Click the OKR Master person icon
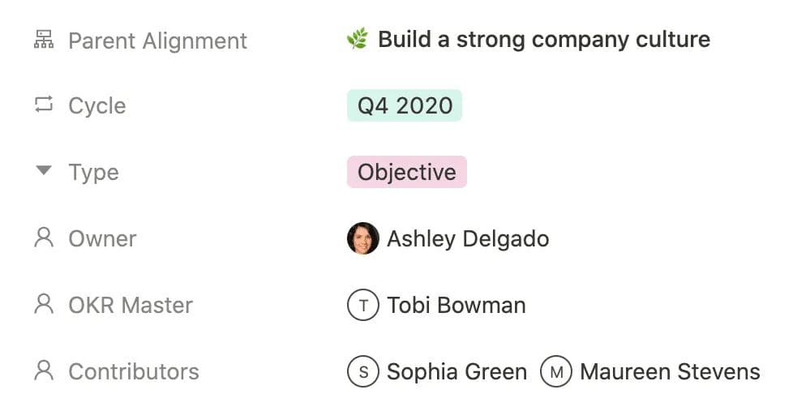The height and width of the screenshot is (407, 793). click(44, 305)
